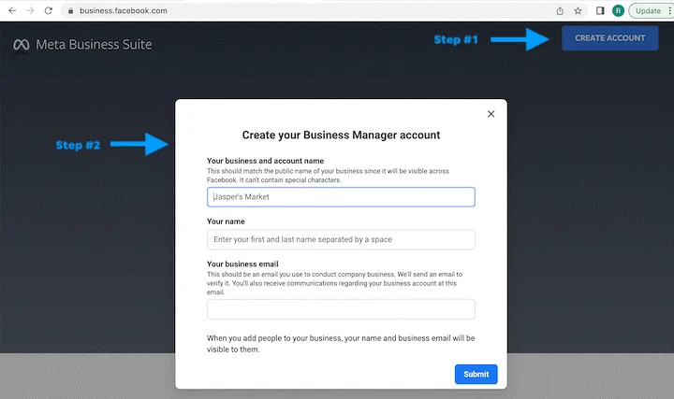Click the Meta infinity logo
The height and width of the screenshot is (399, 674).
tap(21, 45)
